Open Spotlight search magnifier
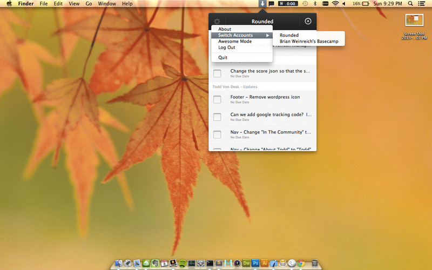The width and height of the screenshot is (432, 270). [410, 4]
